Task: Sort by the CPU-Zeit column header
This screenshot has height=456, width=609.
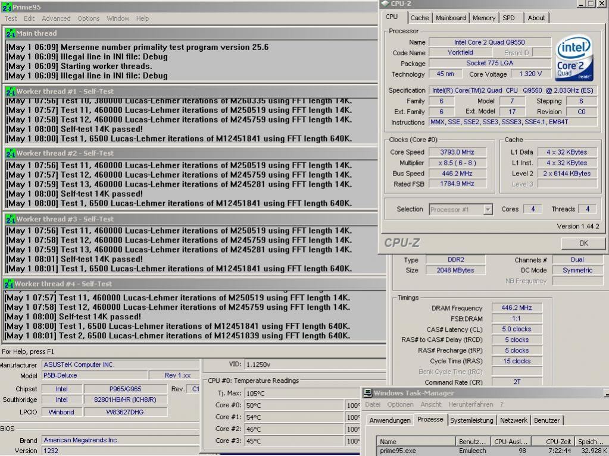Action: coord(552,442)
